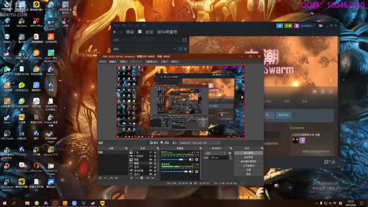Viewport: 368px width, 207px height.
Task: Toggle visibility of highlighted fourth source
Action: 151,163
